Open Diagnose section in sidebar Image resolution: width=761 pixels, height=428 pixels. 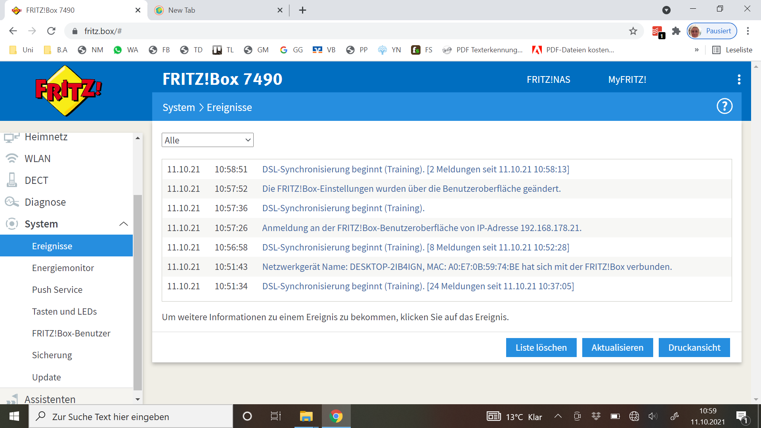click(x=45, y=202)
